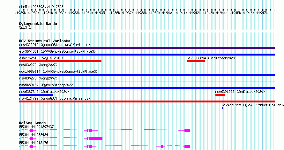Select the dark purple nsv4322917 variant bar
The image size is (284, 150).
147,48
